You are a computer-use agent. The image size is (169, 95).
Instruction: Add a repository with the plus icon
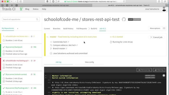[x=18, y=28]
